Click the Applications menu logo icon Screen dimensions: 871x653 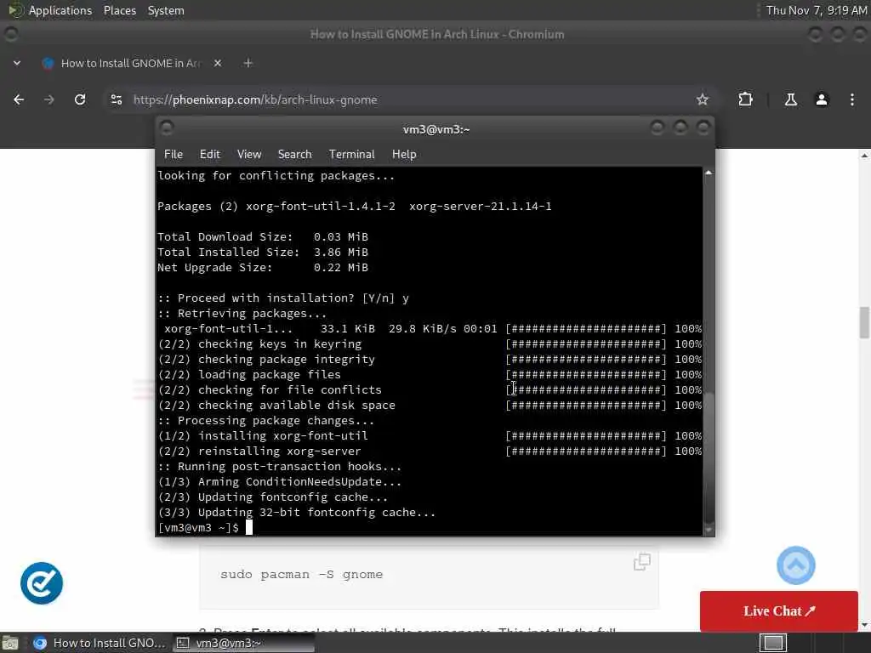click(15, 10)
